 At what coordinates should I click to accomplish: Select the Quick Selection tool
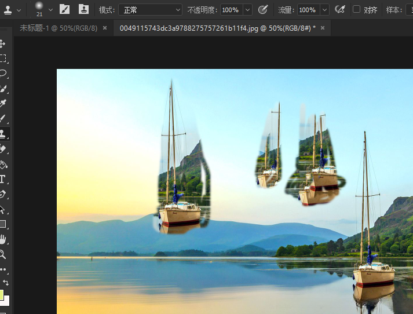[3, 89]
